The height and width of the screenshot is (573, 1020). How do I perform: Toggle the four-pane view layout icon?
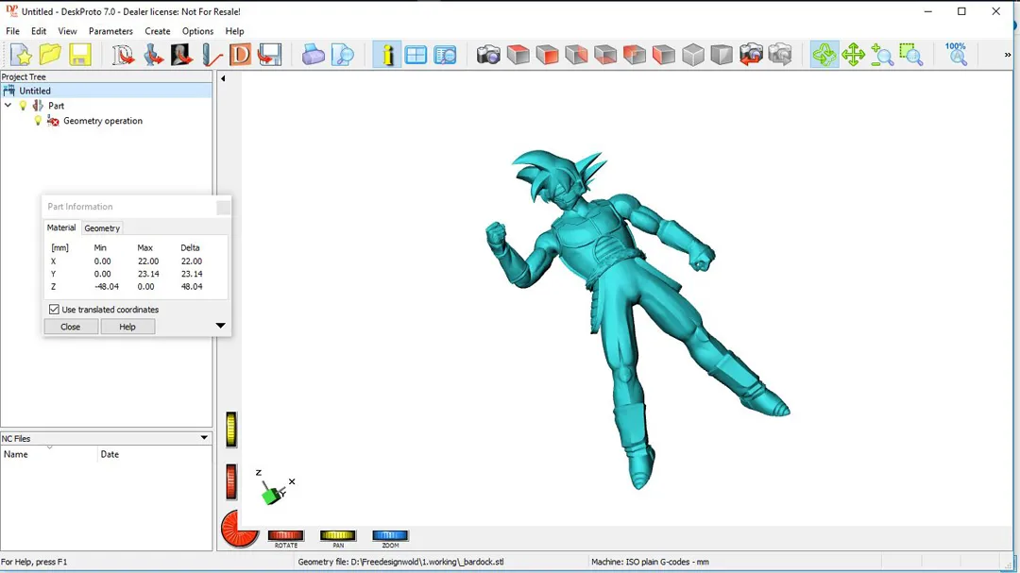416,55
